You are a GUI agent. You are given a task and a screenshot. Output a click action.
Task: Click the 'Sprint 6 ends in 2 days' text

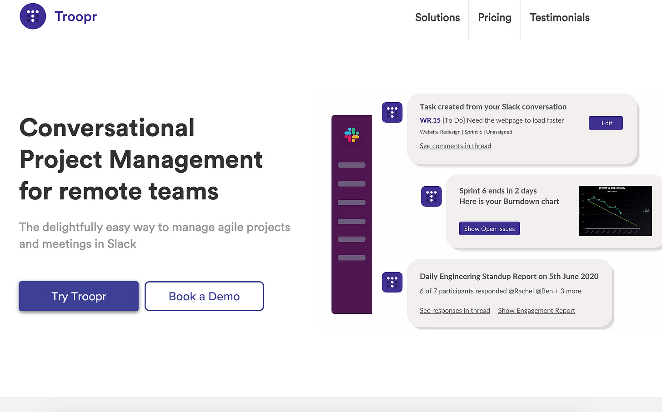[498, 191]
